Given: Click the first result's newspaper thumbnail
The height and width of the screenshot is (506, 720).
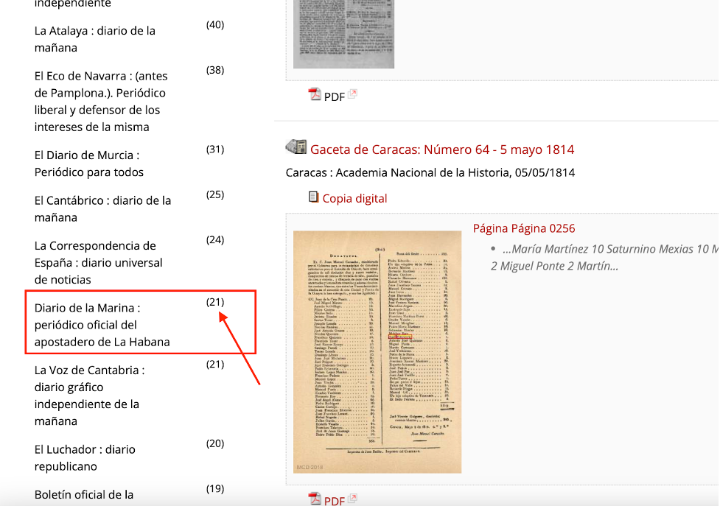Looking at the screenshot, I should 343,35.
